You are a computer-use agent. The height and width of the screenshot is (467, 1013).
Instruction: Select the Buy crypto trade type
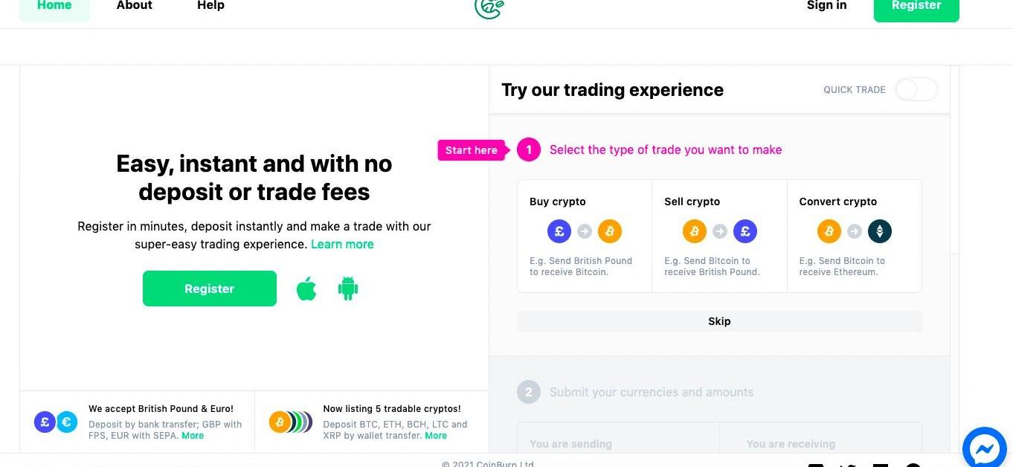pyautogui.click(x=585, y=236)
